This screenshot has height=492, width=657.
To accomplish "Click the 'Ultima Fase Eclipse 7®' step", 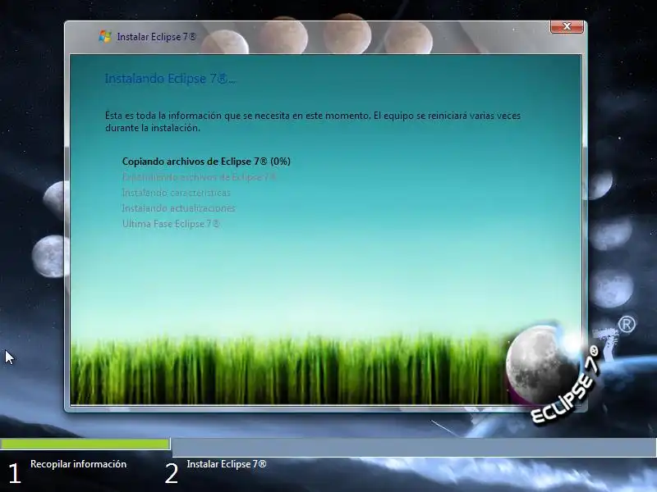I will point(171,224).
